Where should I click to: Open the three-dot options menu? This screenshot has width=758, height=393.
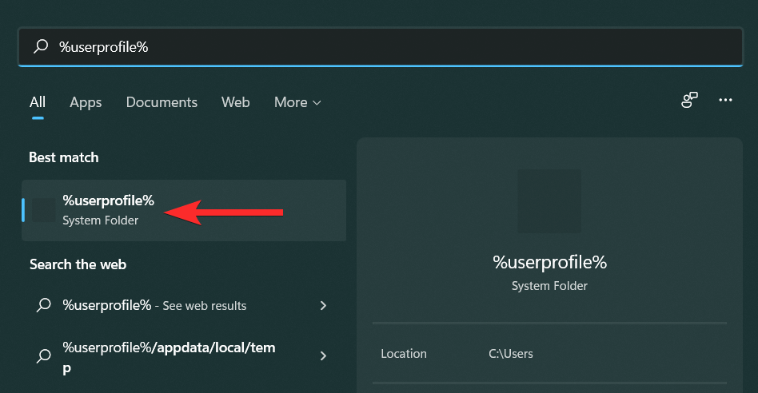pos(726,101)
